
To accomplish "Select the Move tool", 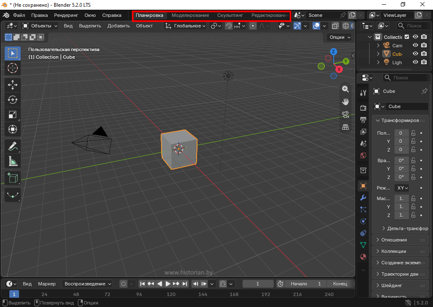I will point(12,85).
